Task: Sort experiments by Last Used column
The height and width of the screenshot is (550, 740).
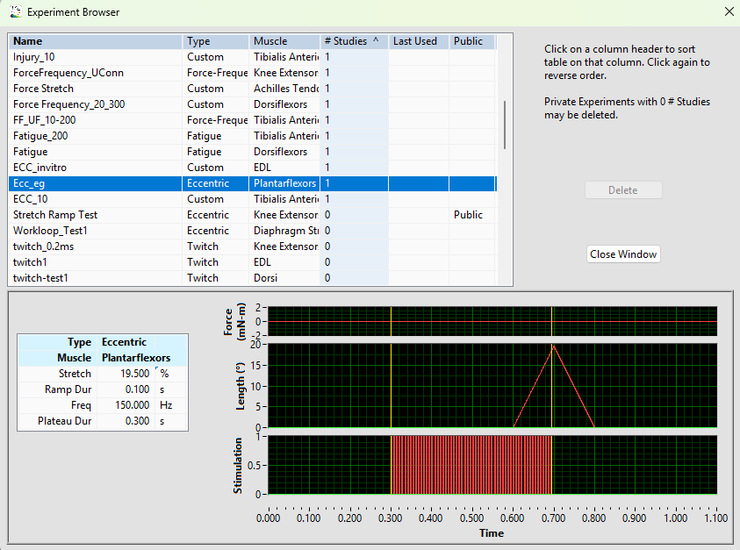Action: pos(419,40)
